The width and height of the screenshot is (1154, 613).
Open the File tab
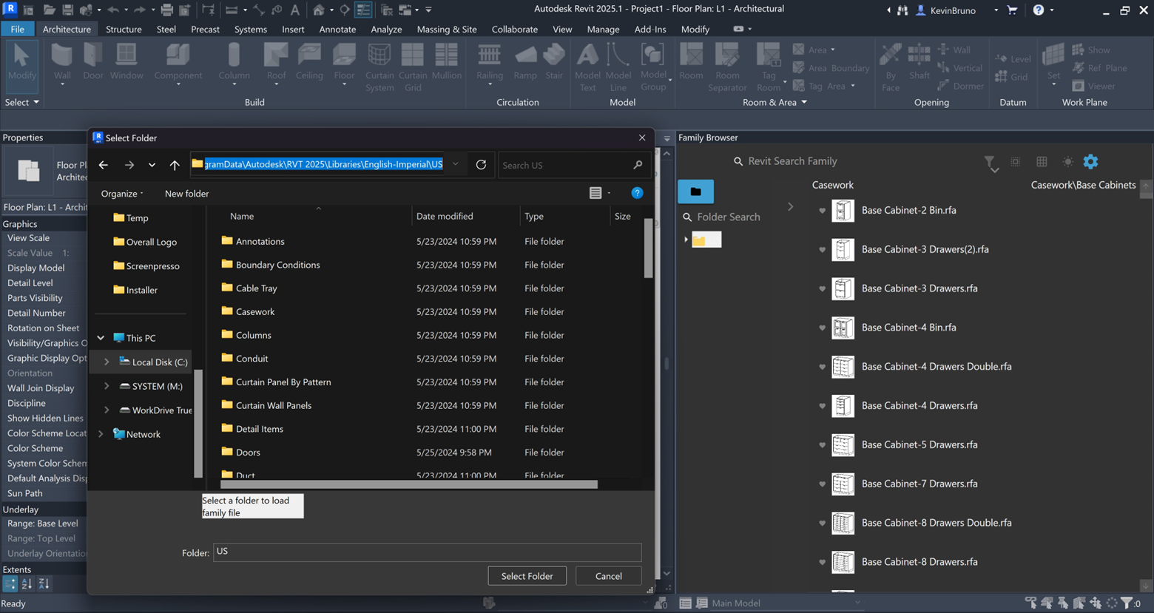(x=17, y=29)
